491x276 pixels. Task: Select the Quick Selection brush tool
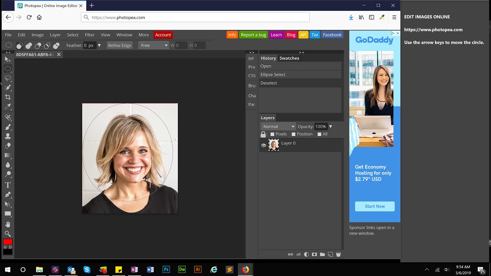[8, 88]
